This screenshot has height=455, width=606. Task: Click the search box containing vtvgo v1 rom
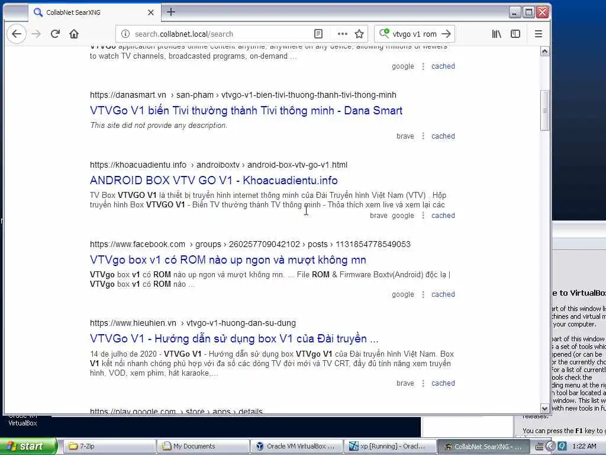[x=414, y=34]
